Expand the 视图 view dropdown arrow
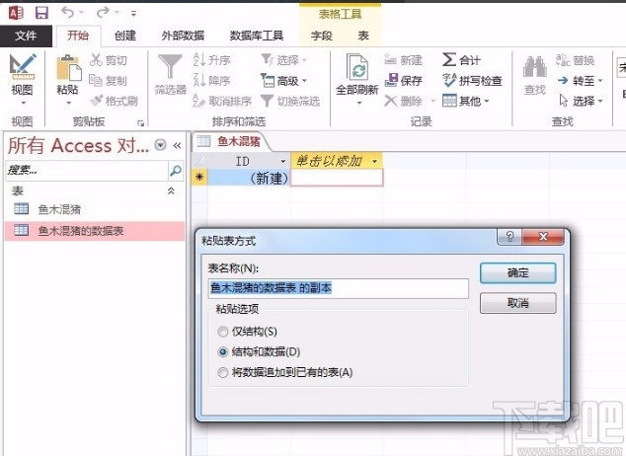Screen dimensions: 626x456 [x=23, y=104]
